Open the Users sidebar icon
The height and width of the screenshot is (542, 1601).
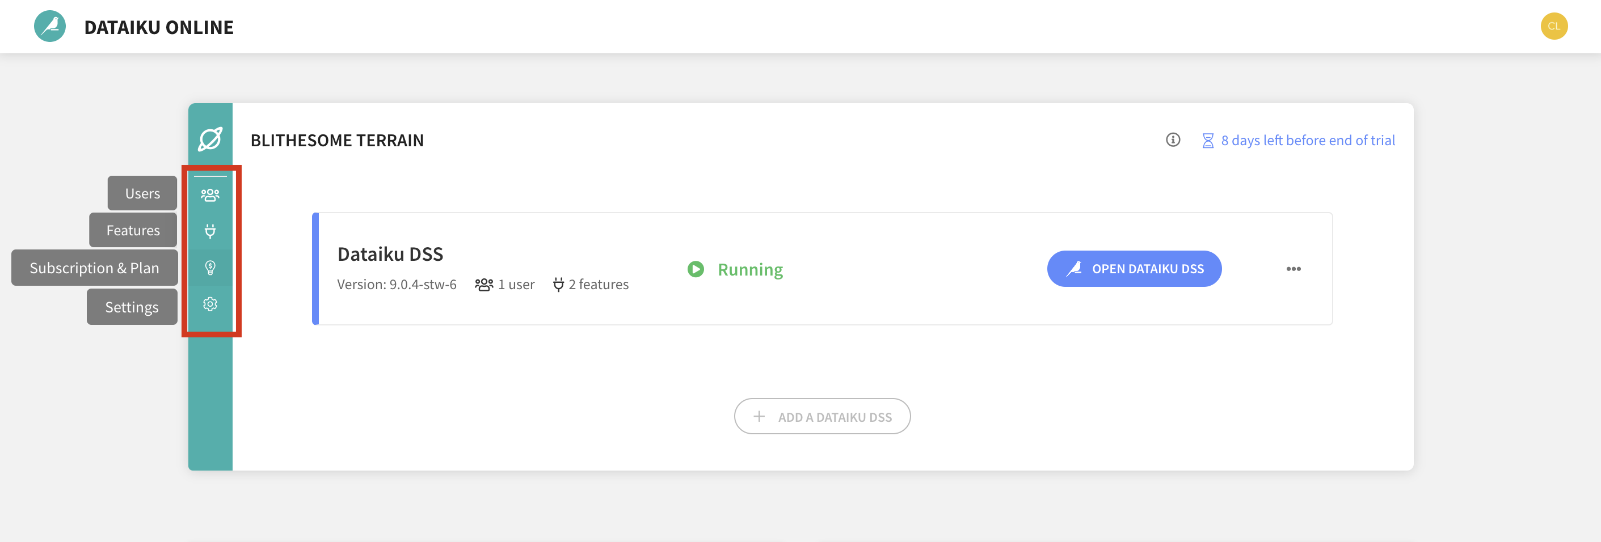pos(210,195)
